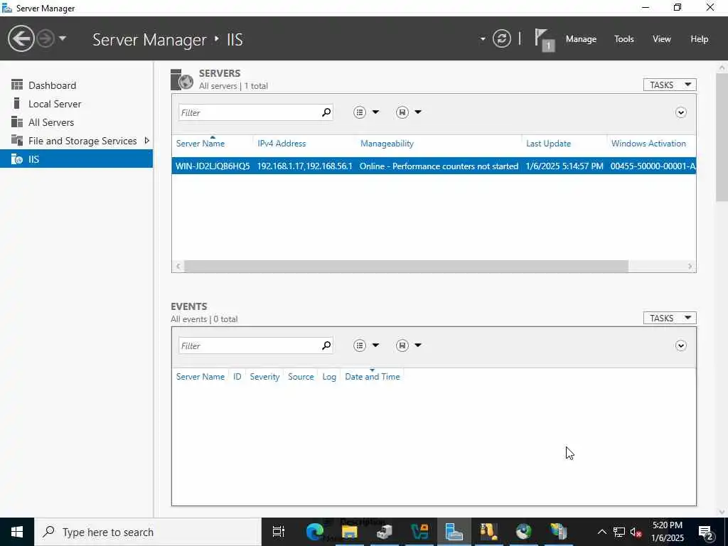The image size is (728, 546).
Task: Refresh Server Manager with the refresh icon
Action: pos(502,38)
